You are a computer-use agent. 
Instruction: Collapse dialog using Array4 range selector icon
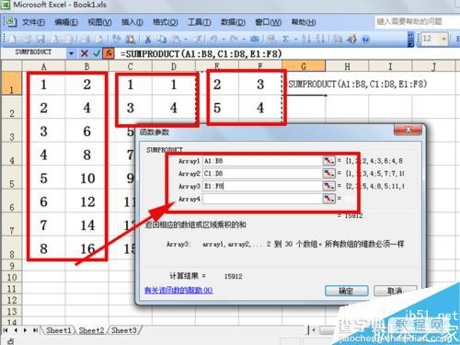coord(328,199)
